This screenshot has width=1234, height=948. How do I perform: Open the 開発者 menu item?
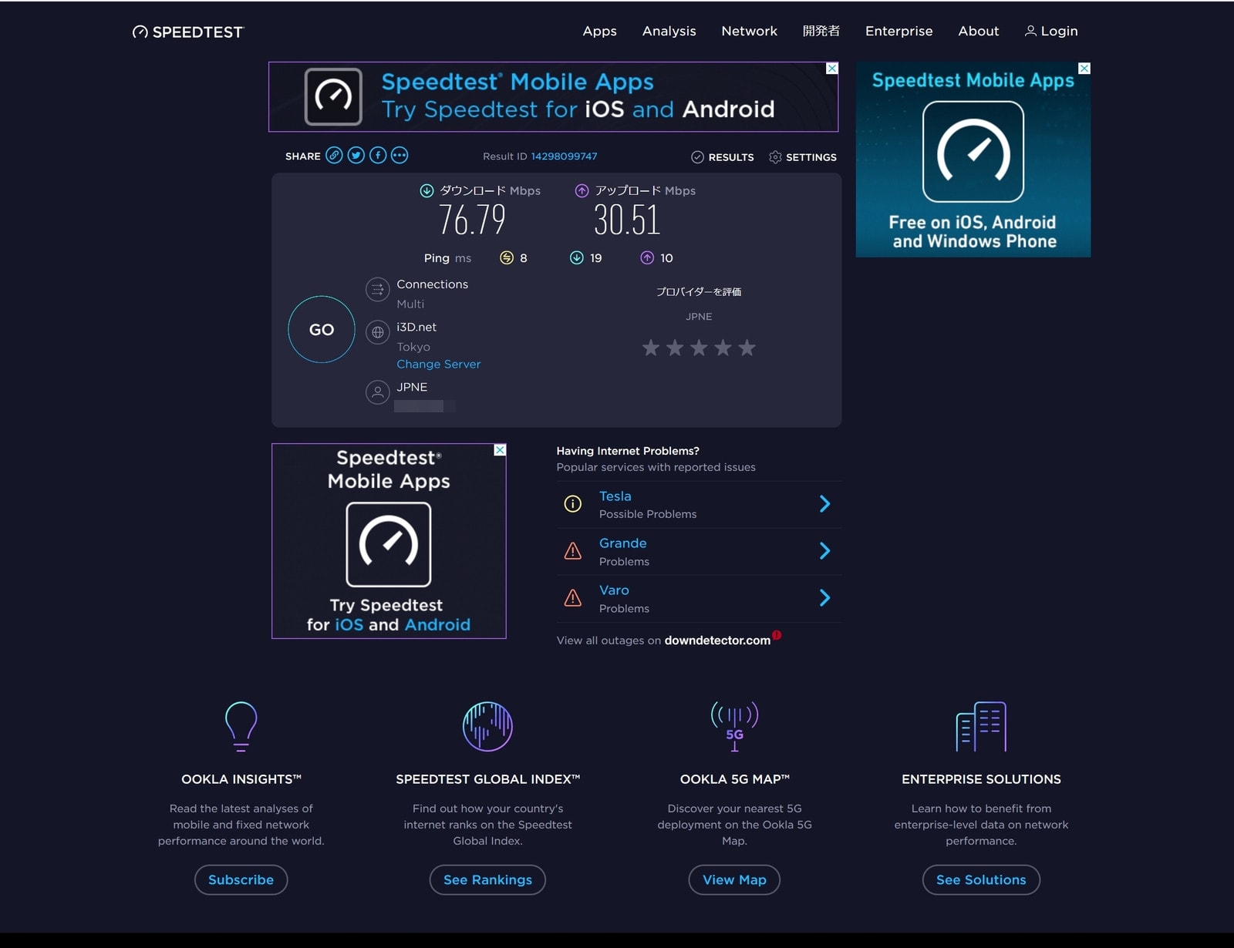pos(821,31)
